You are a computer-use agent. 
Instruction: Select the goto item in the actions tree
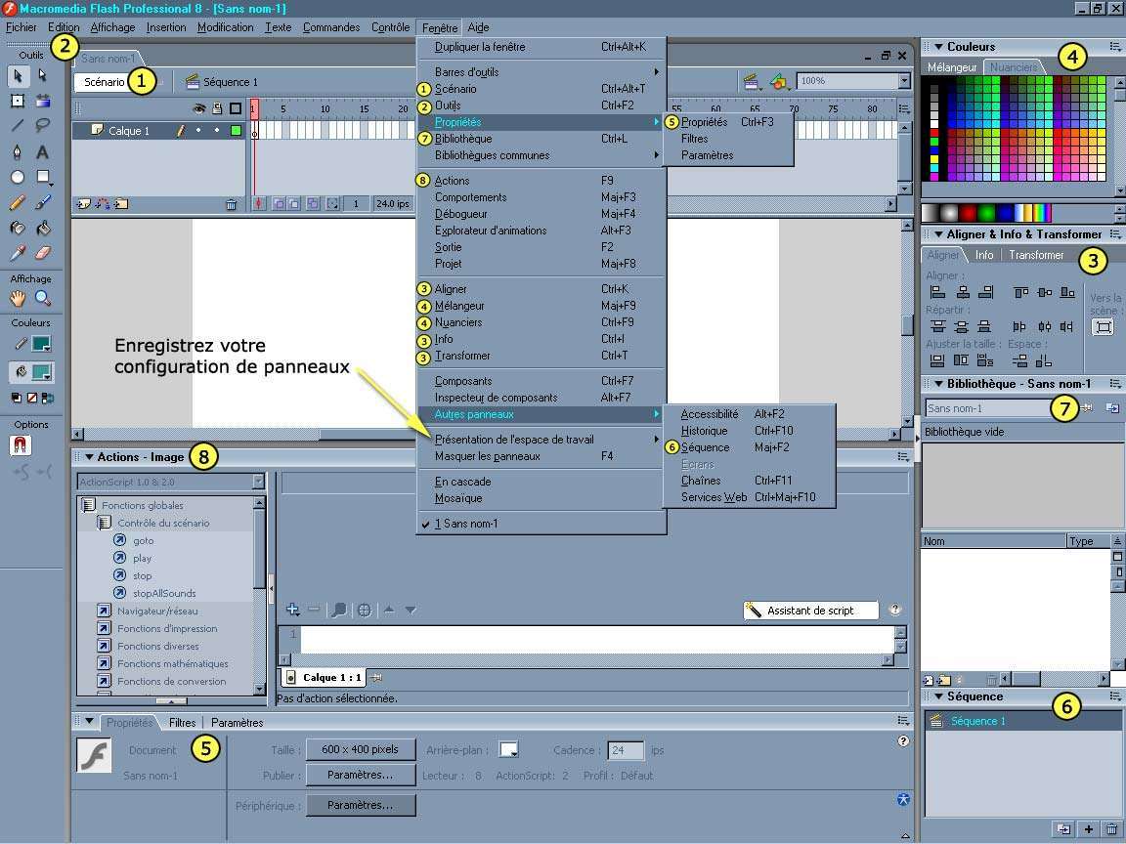pyautogui.click(x=143, y=541)
